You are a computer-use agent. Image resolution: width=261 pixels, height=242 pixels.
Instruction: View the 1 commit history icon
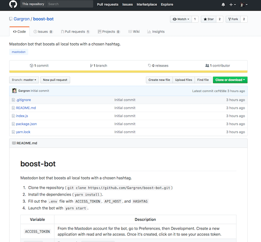31,66
